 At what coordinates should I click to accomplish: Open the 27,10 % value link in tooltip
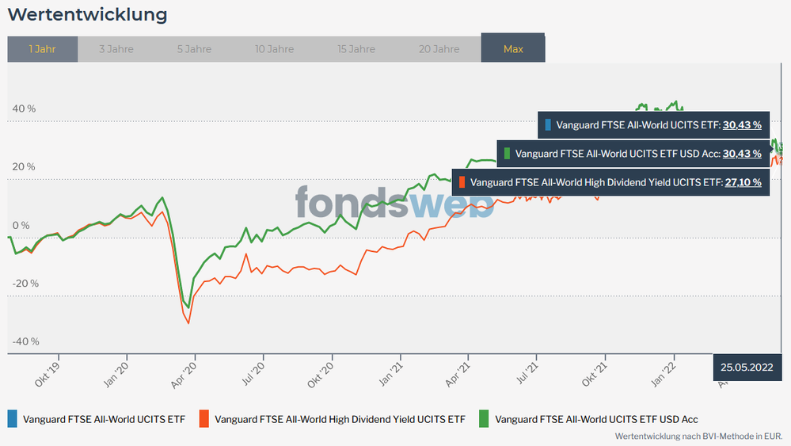[x=743, y=182]
